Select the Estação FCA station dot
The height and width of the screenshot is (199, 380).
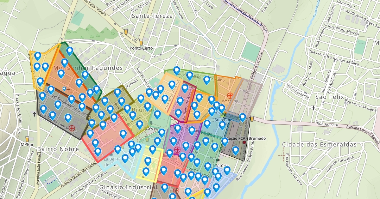coord(244,142)
